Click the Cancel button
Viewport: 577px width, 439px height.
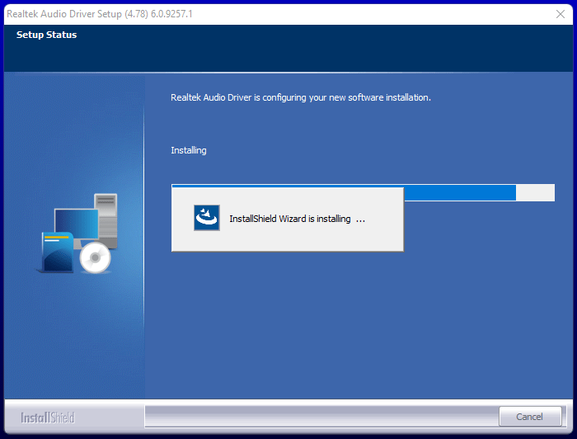(530, 417)
